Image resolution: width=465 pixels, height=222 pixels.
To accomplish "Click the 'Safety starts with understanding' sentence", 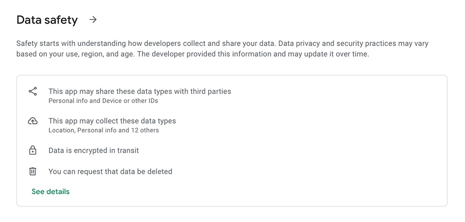I will coord(147,44).
